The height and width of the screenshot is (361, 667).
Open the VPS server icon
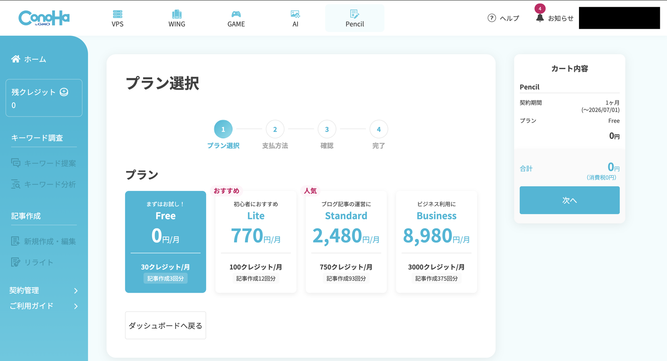point(118,14)
